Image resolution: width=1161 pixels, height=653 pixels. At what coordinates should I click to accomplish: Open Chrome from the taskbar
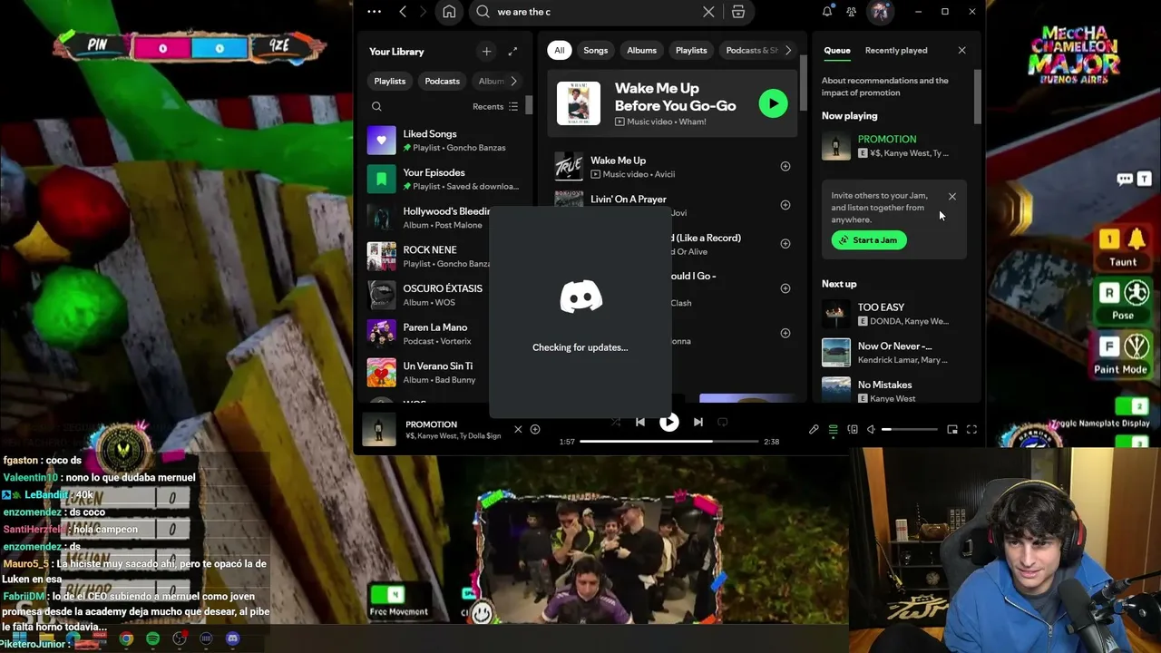point(126,639)
